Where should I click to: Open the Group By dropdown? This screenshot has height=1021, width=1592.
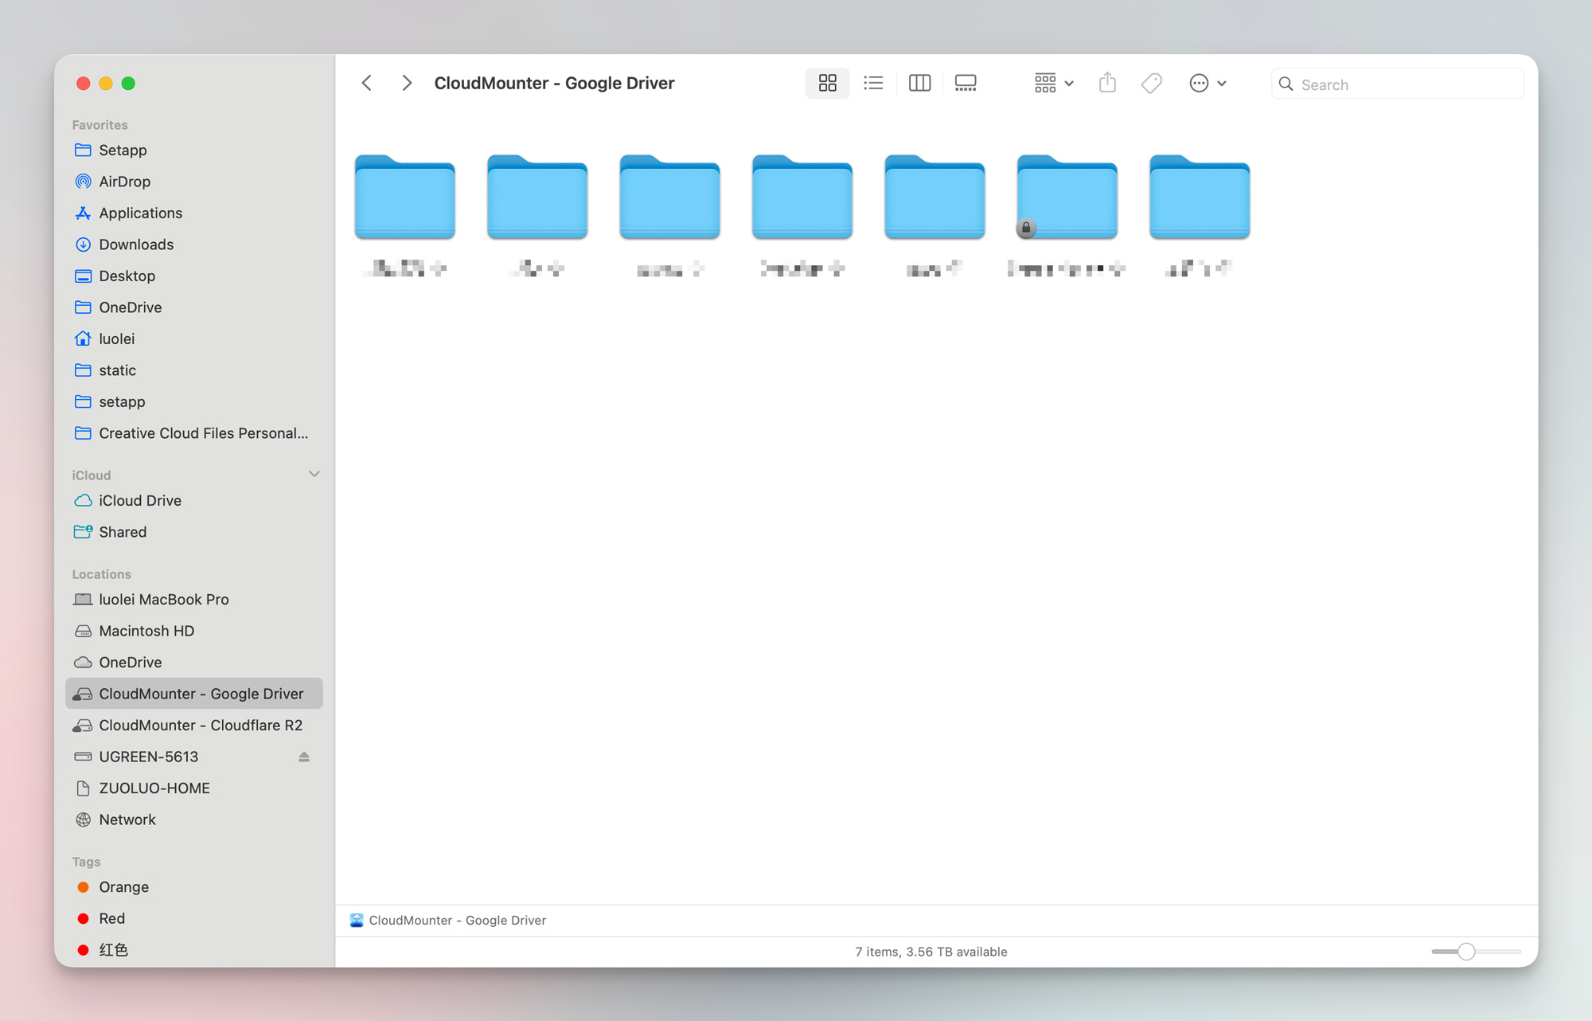point(1054,83)
